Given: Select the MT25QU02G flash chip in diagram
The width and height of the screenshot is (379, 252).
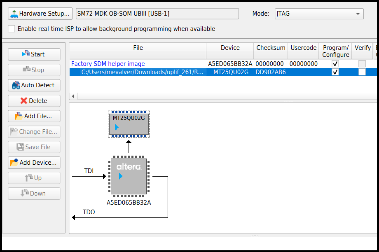Looking at the screenshot, I should coord(129,124).
